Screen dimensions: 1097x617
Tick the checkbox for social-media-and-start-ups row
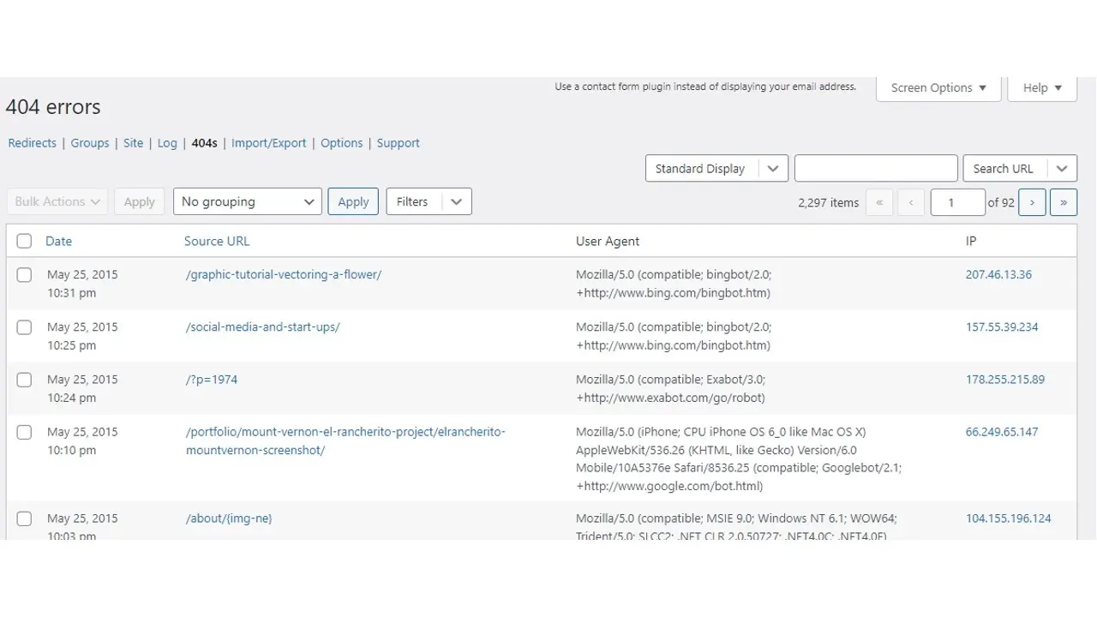pyautogui.click(x=24, y=327)
